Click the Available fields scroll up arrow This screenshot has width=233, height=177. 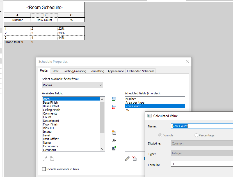[102, 99]
